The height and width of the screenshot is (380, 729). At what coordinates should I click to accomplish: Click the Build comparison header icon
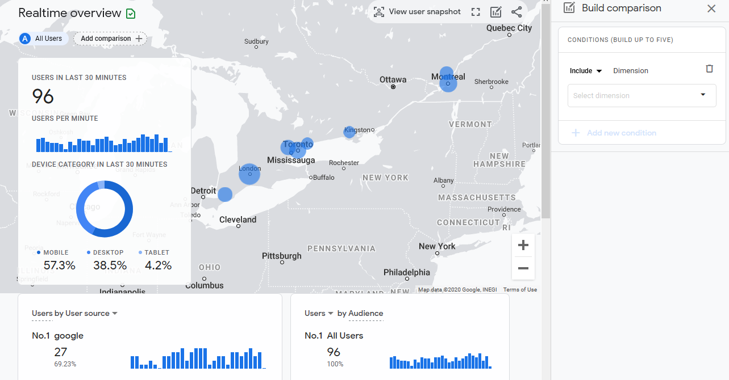[569, 8]
